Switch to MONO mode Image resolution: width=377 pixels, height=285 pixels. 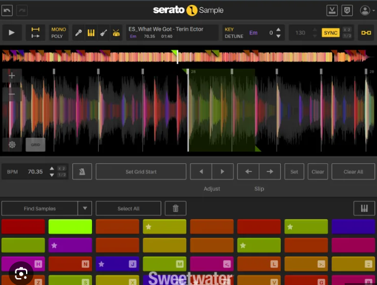[58, 29]
